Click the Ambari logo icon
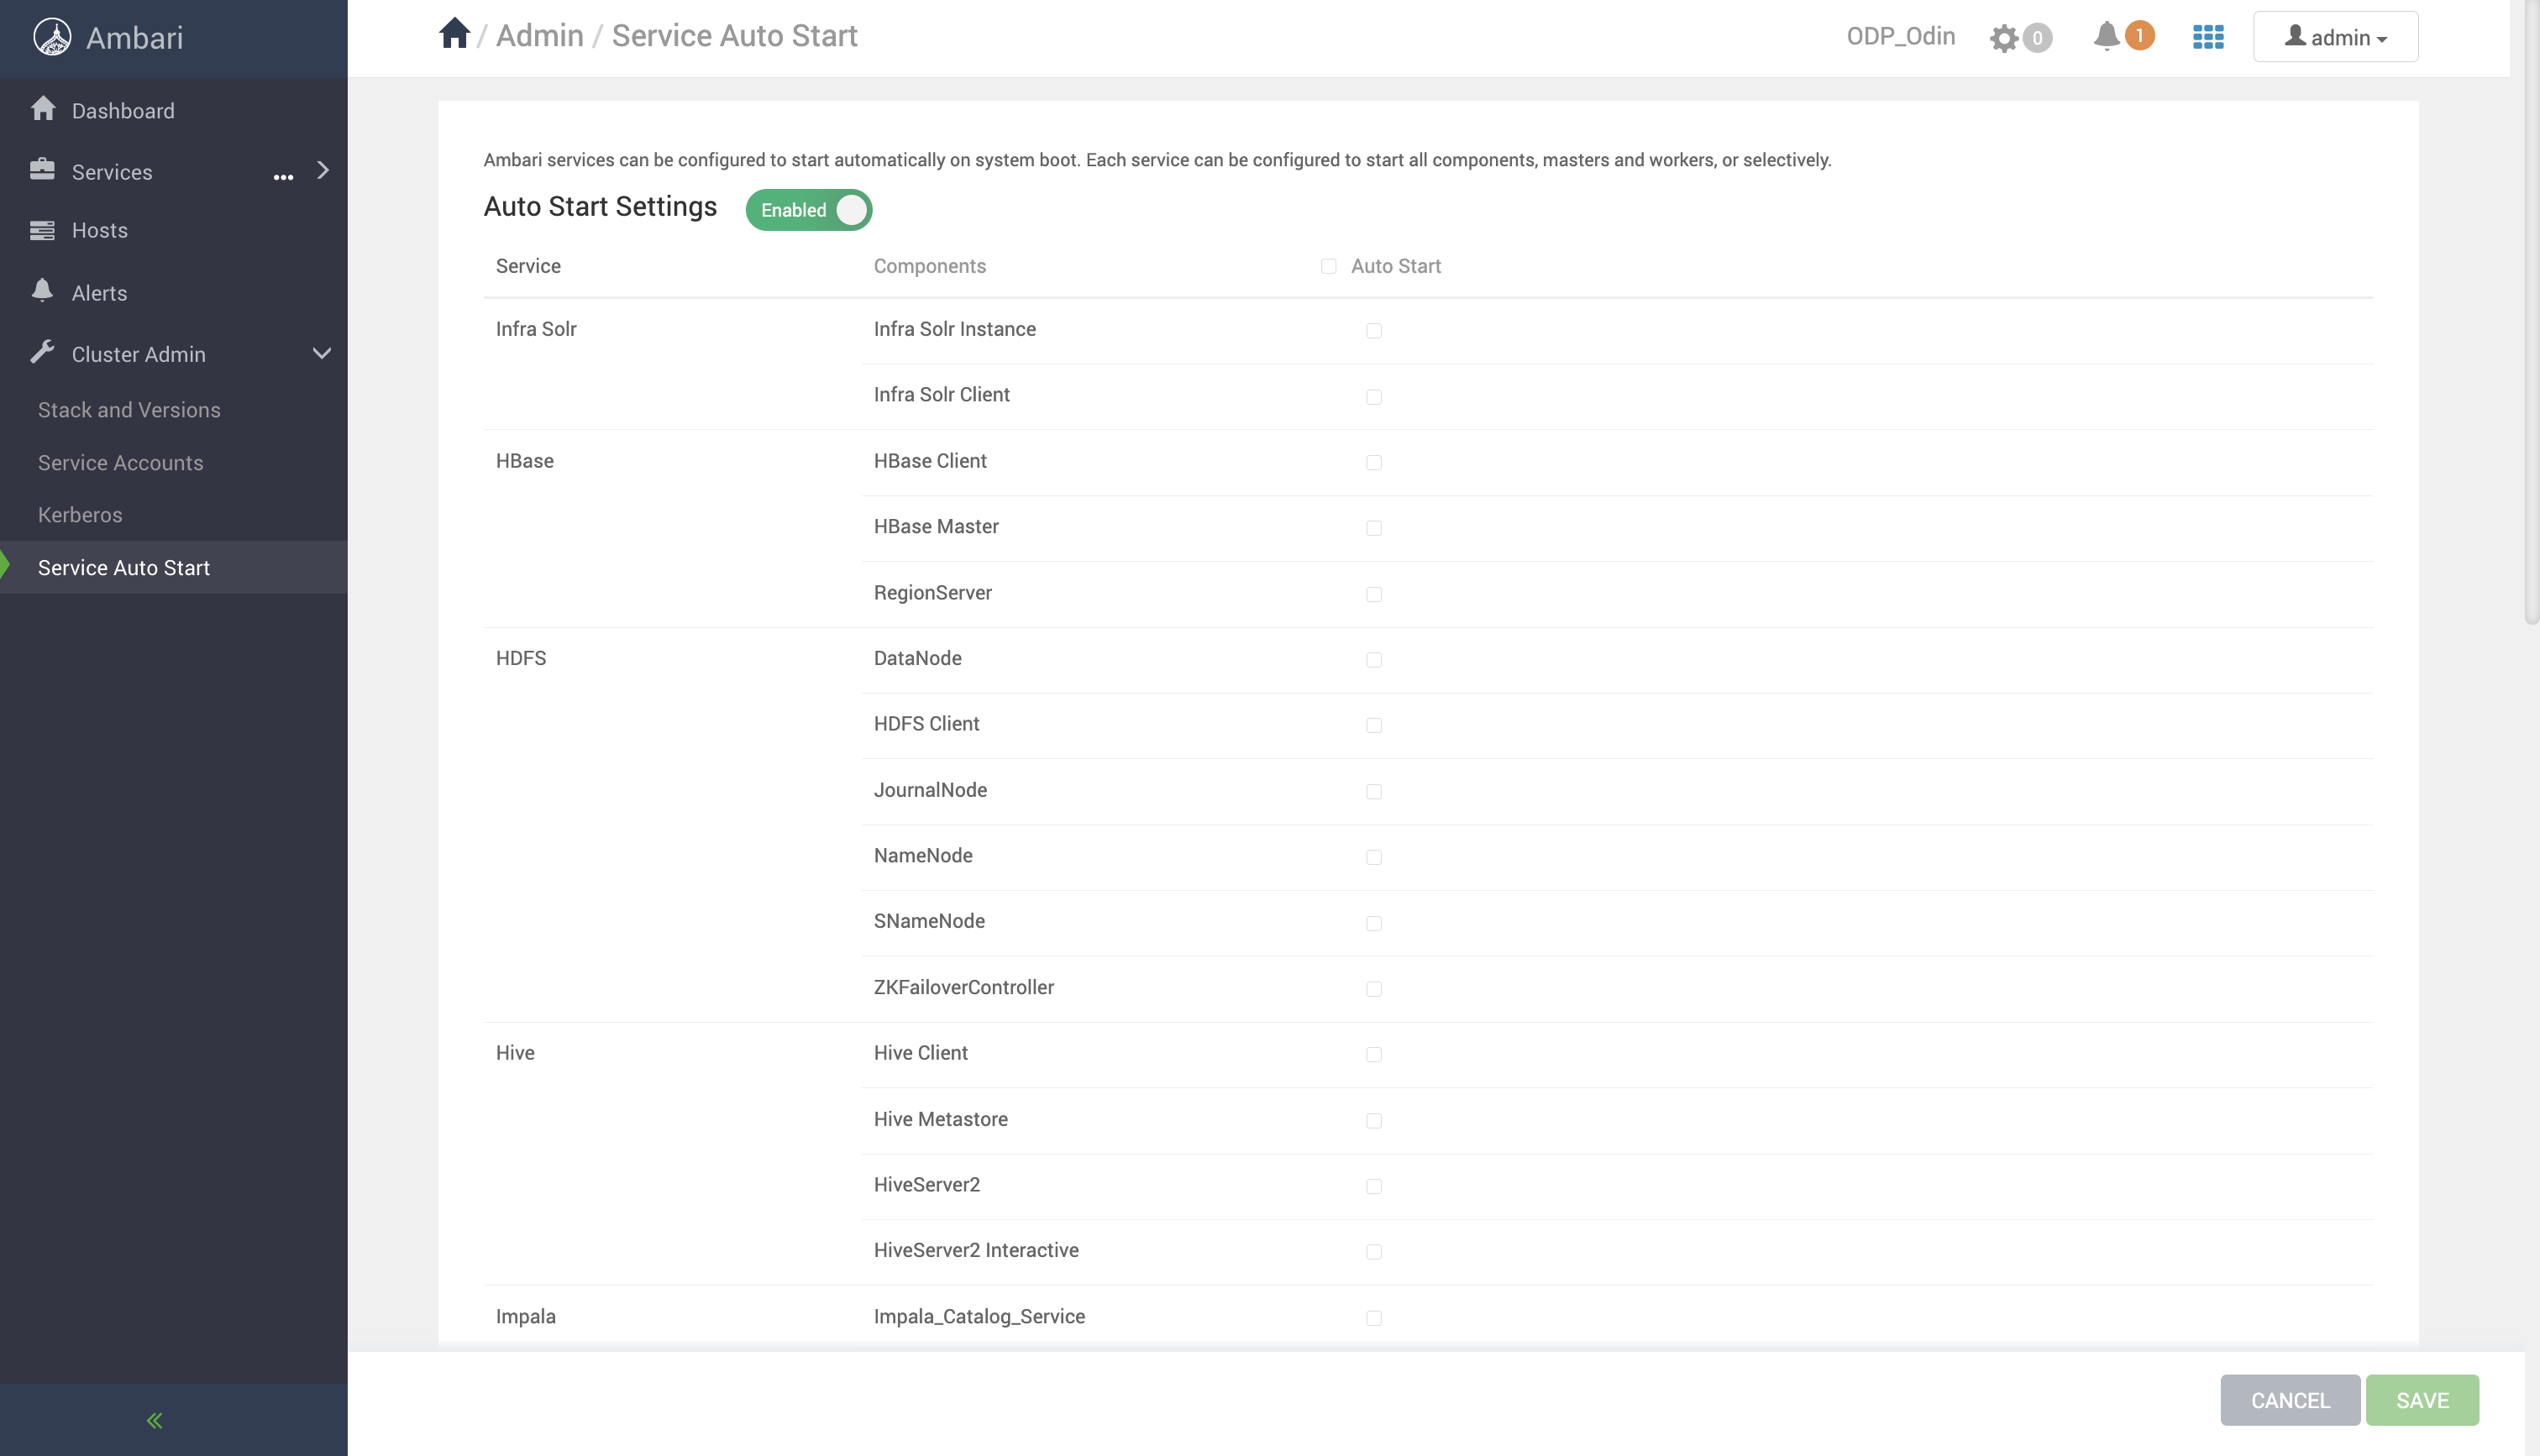Screen dimensions: 2540x1456 (52, 37)
